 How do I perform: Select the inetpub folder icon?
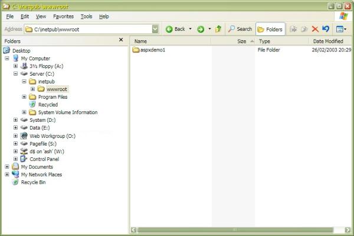[x=32, y=81]
